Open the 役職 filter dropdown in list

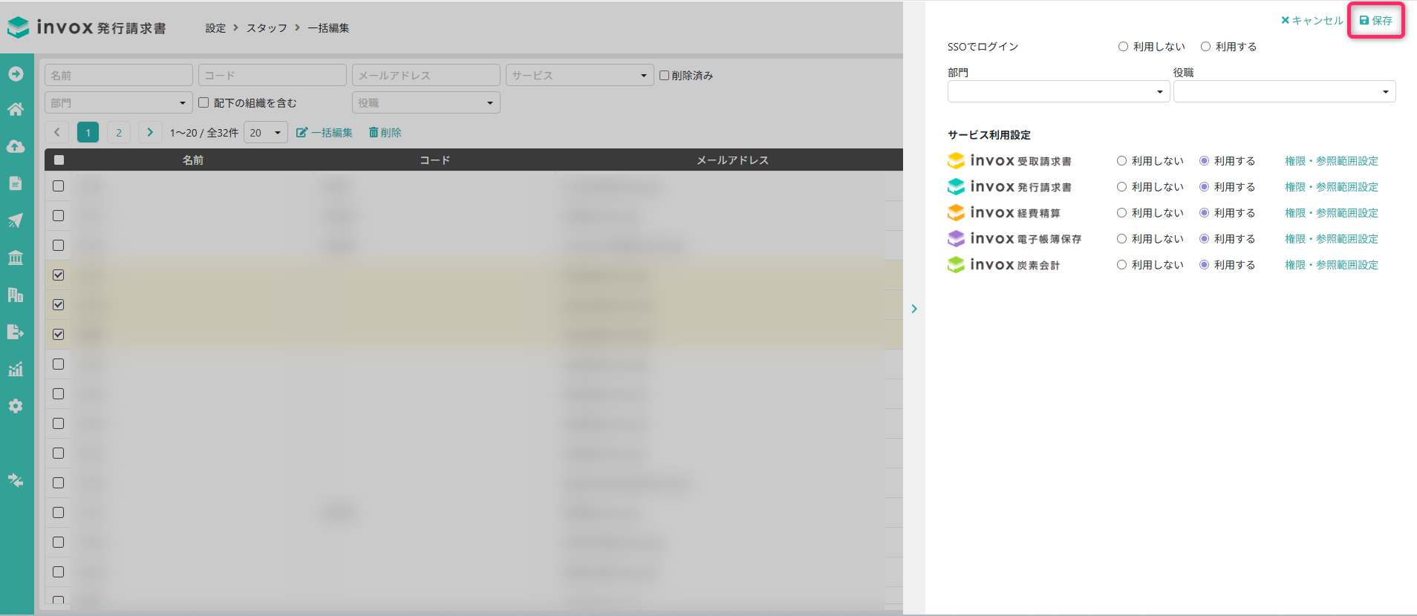pos(426,102)
